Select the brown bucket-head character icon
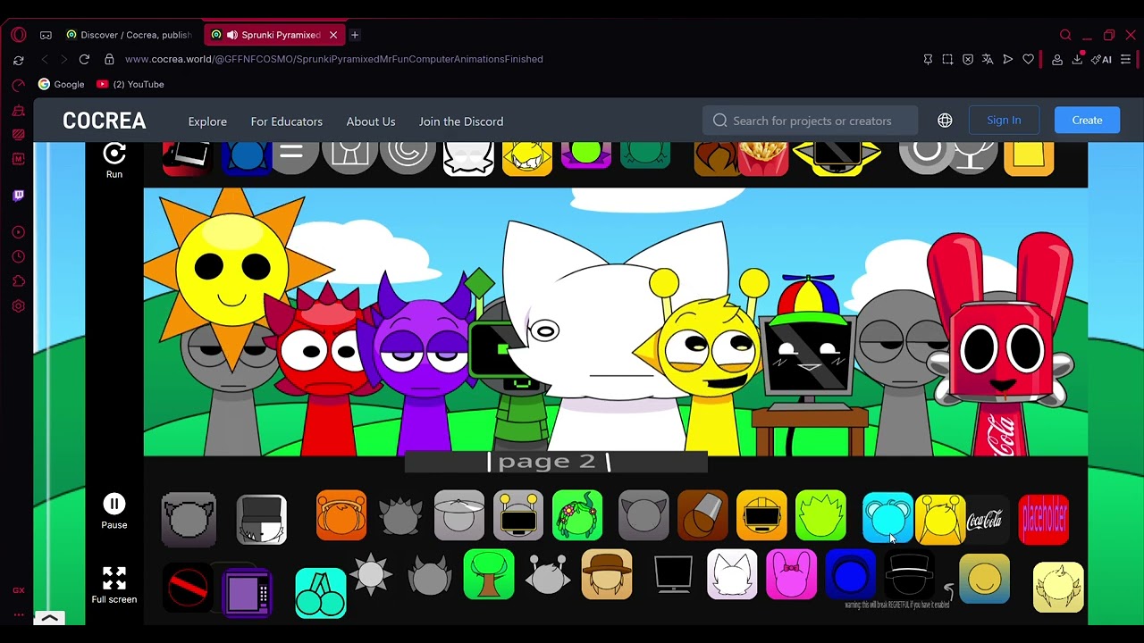Image resolution: width=1144 pixels, height=643 pixels. 702,515
